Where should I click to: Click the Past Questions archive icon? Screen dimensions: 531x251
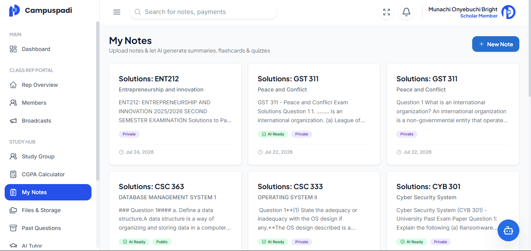tap(13, 228)
